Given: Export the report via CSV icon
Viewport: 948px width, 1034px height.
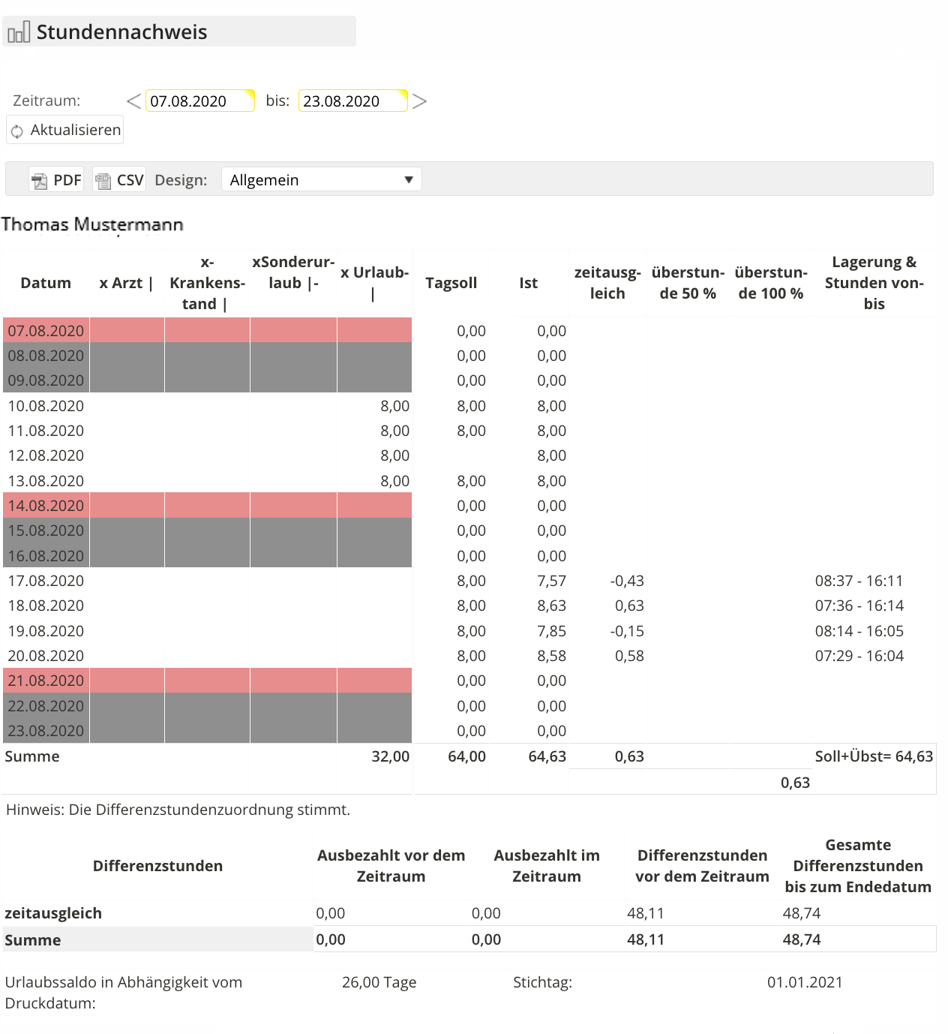Looking at the screenshot, I should [x=103, y=180].
